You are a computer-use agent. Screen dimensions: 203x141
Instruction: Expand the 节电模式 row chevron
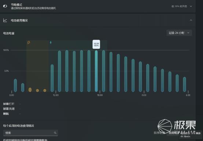coord(191,6)
